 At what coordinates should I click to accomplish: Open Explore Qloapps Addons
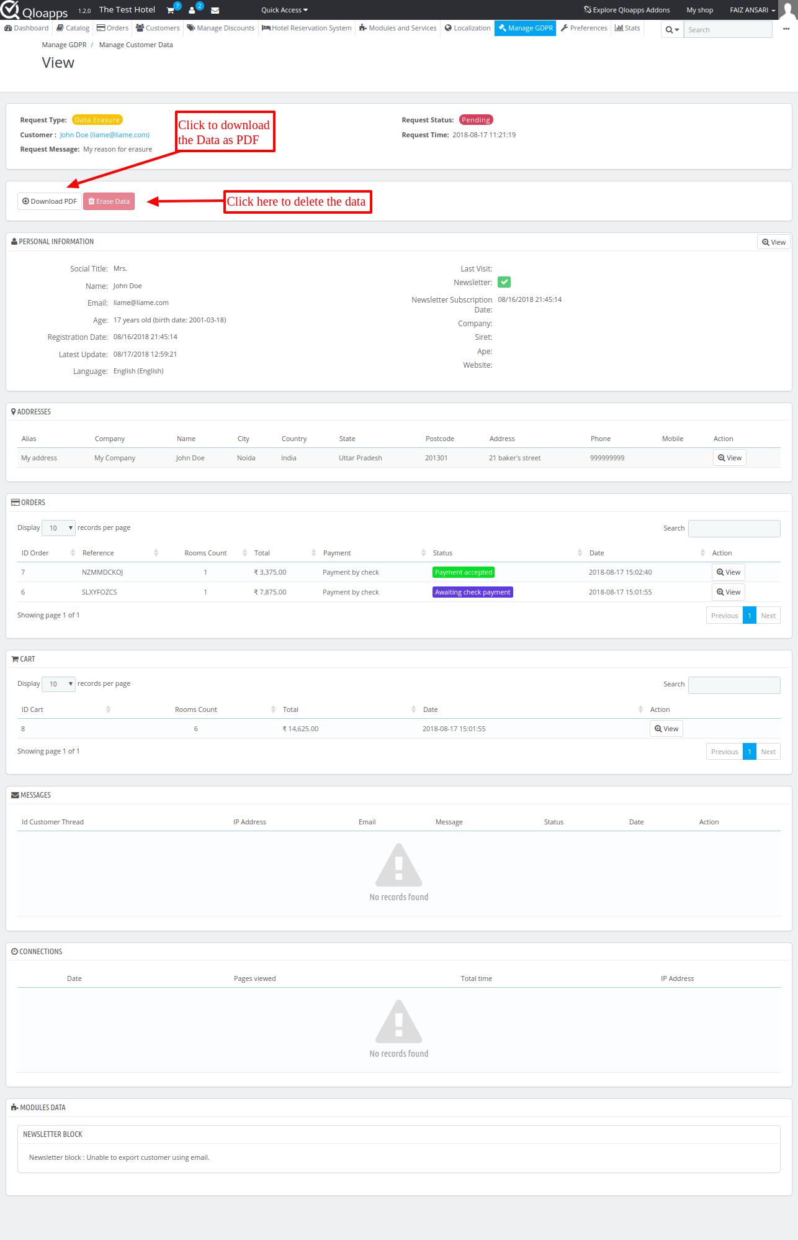point(627,10)
